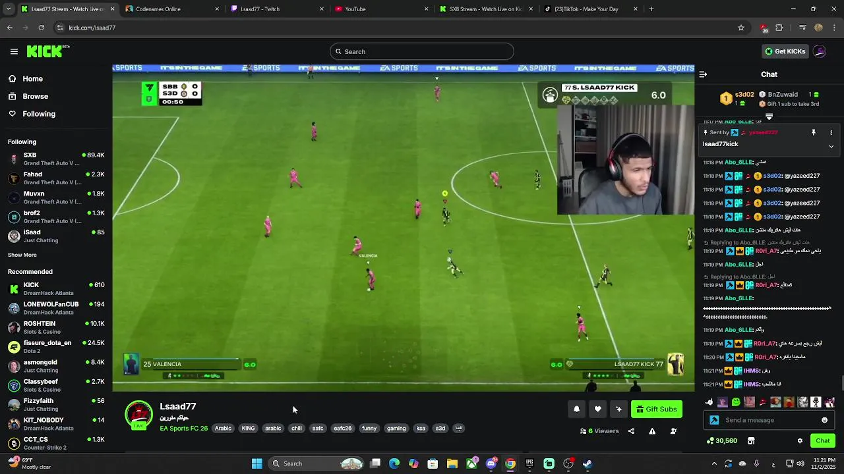Click the 6 Viewers count
The image size is (844, 474).
coord(599,431)
